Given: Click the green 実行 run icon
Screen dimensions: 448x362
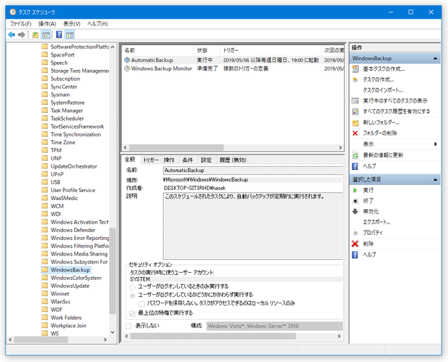Looking at the screenshot, I should click(355, 190).
